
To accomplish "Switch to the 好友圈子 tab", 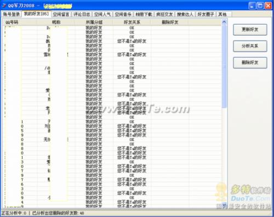I will click(x=206, y=14).
